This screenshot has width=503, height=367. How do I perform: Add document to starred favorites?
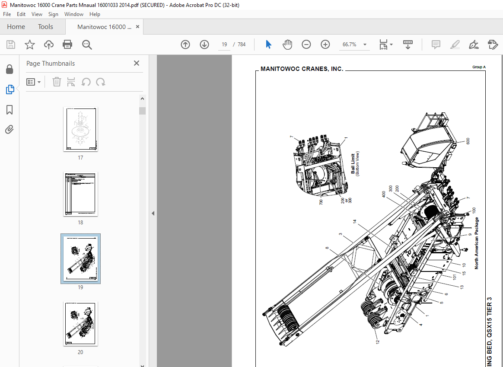30,45
